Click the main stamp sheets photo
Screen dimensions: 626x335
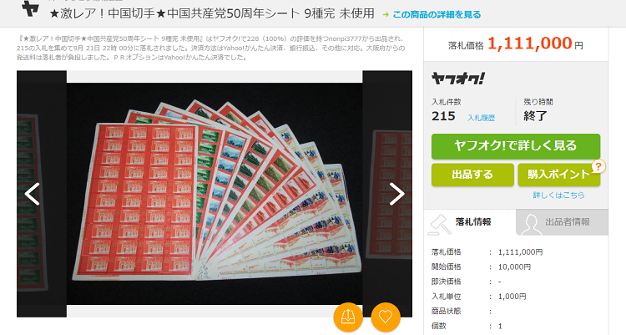[x=215, y=194]
